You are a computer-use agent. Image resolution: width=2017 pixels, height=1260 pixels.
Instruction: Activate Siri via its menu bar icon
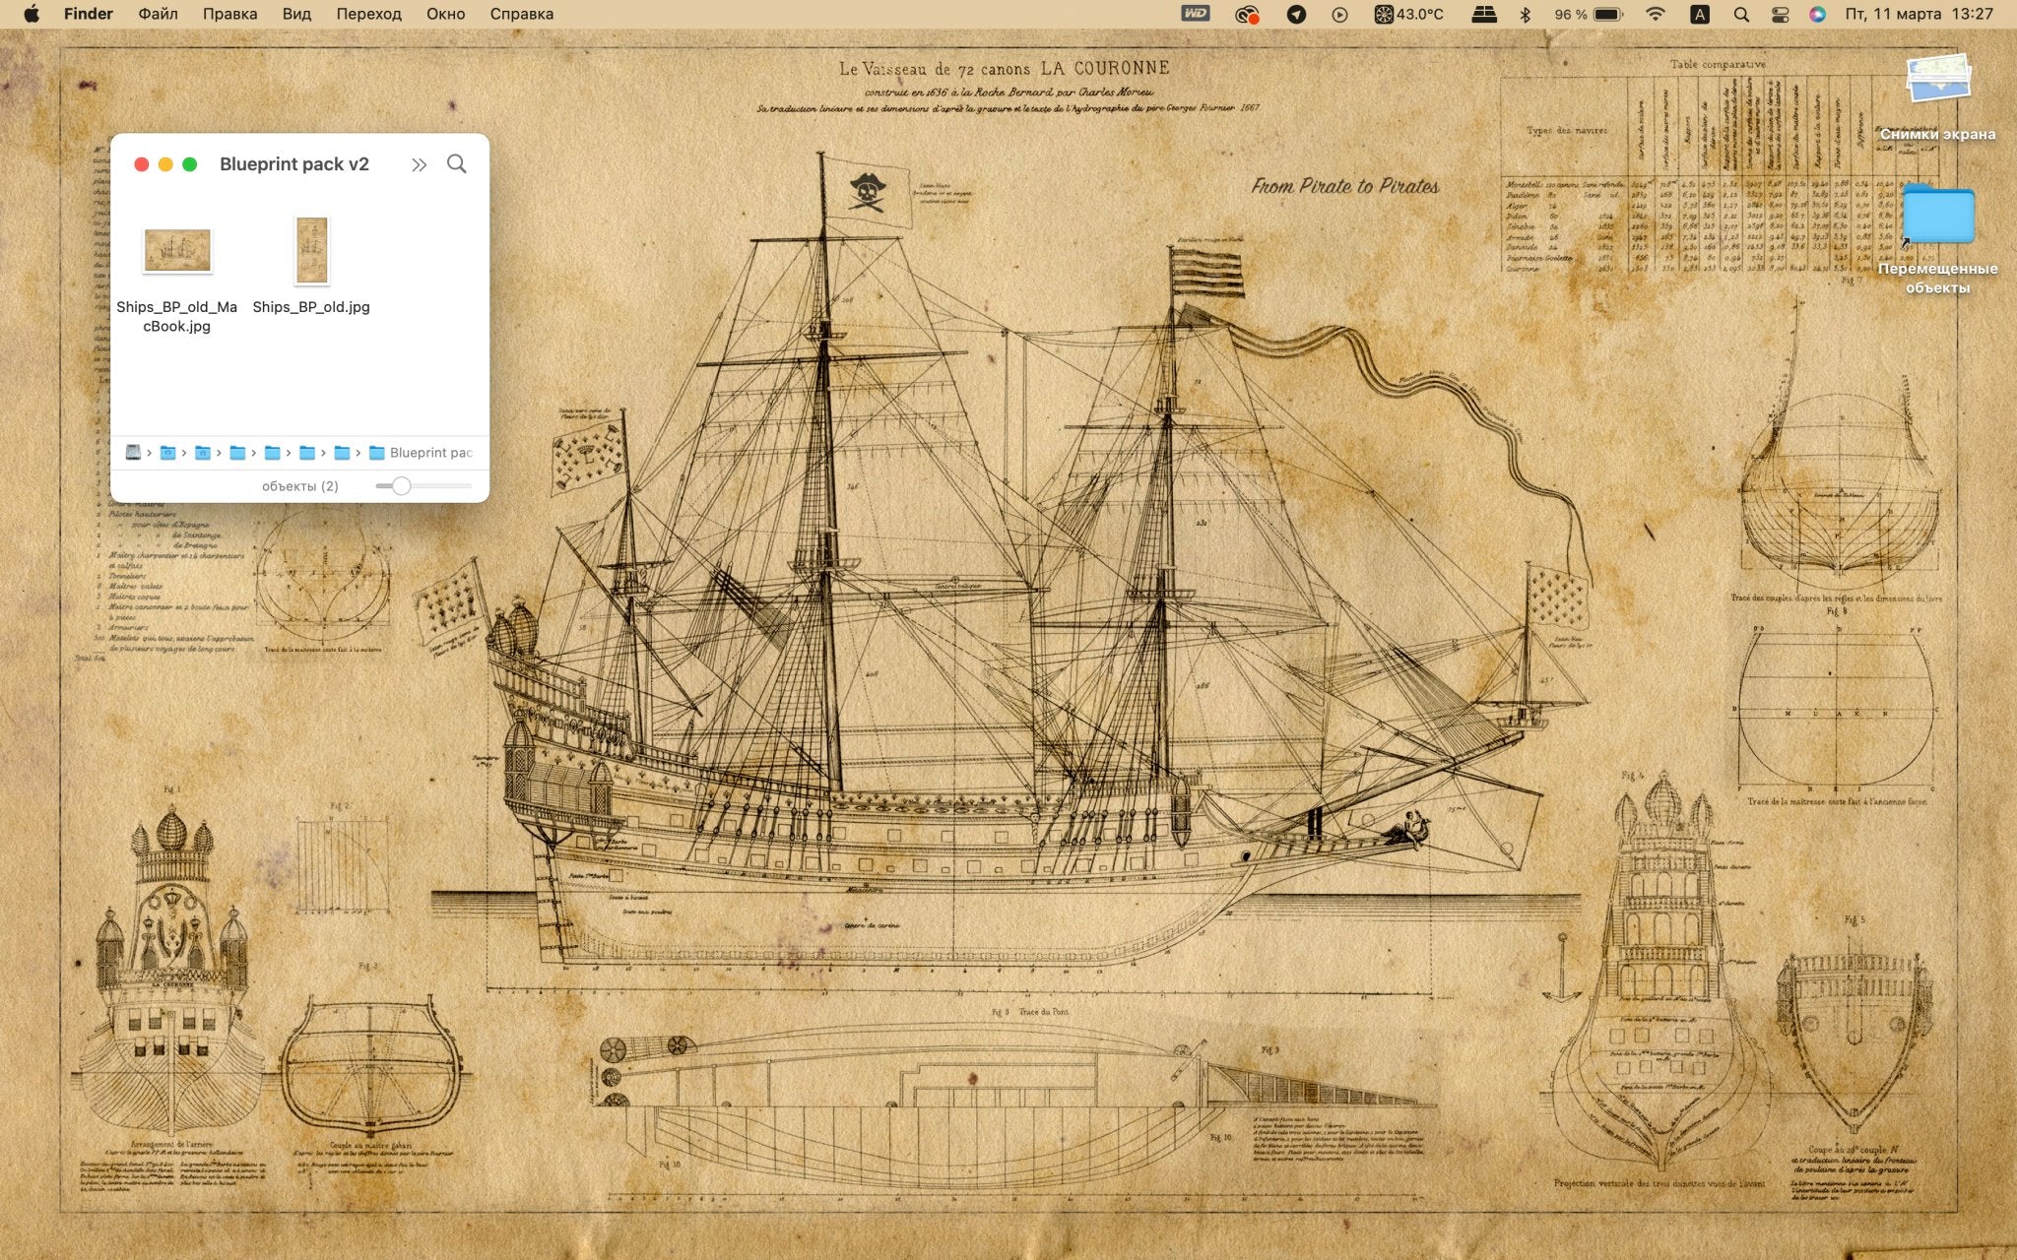click(x=1817, y=14)
